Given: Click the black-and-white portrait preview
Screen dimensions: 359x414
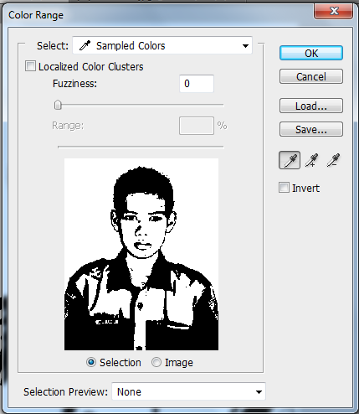Looking at the screenshot, I should click(x=141, y=254).
